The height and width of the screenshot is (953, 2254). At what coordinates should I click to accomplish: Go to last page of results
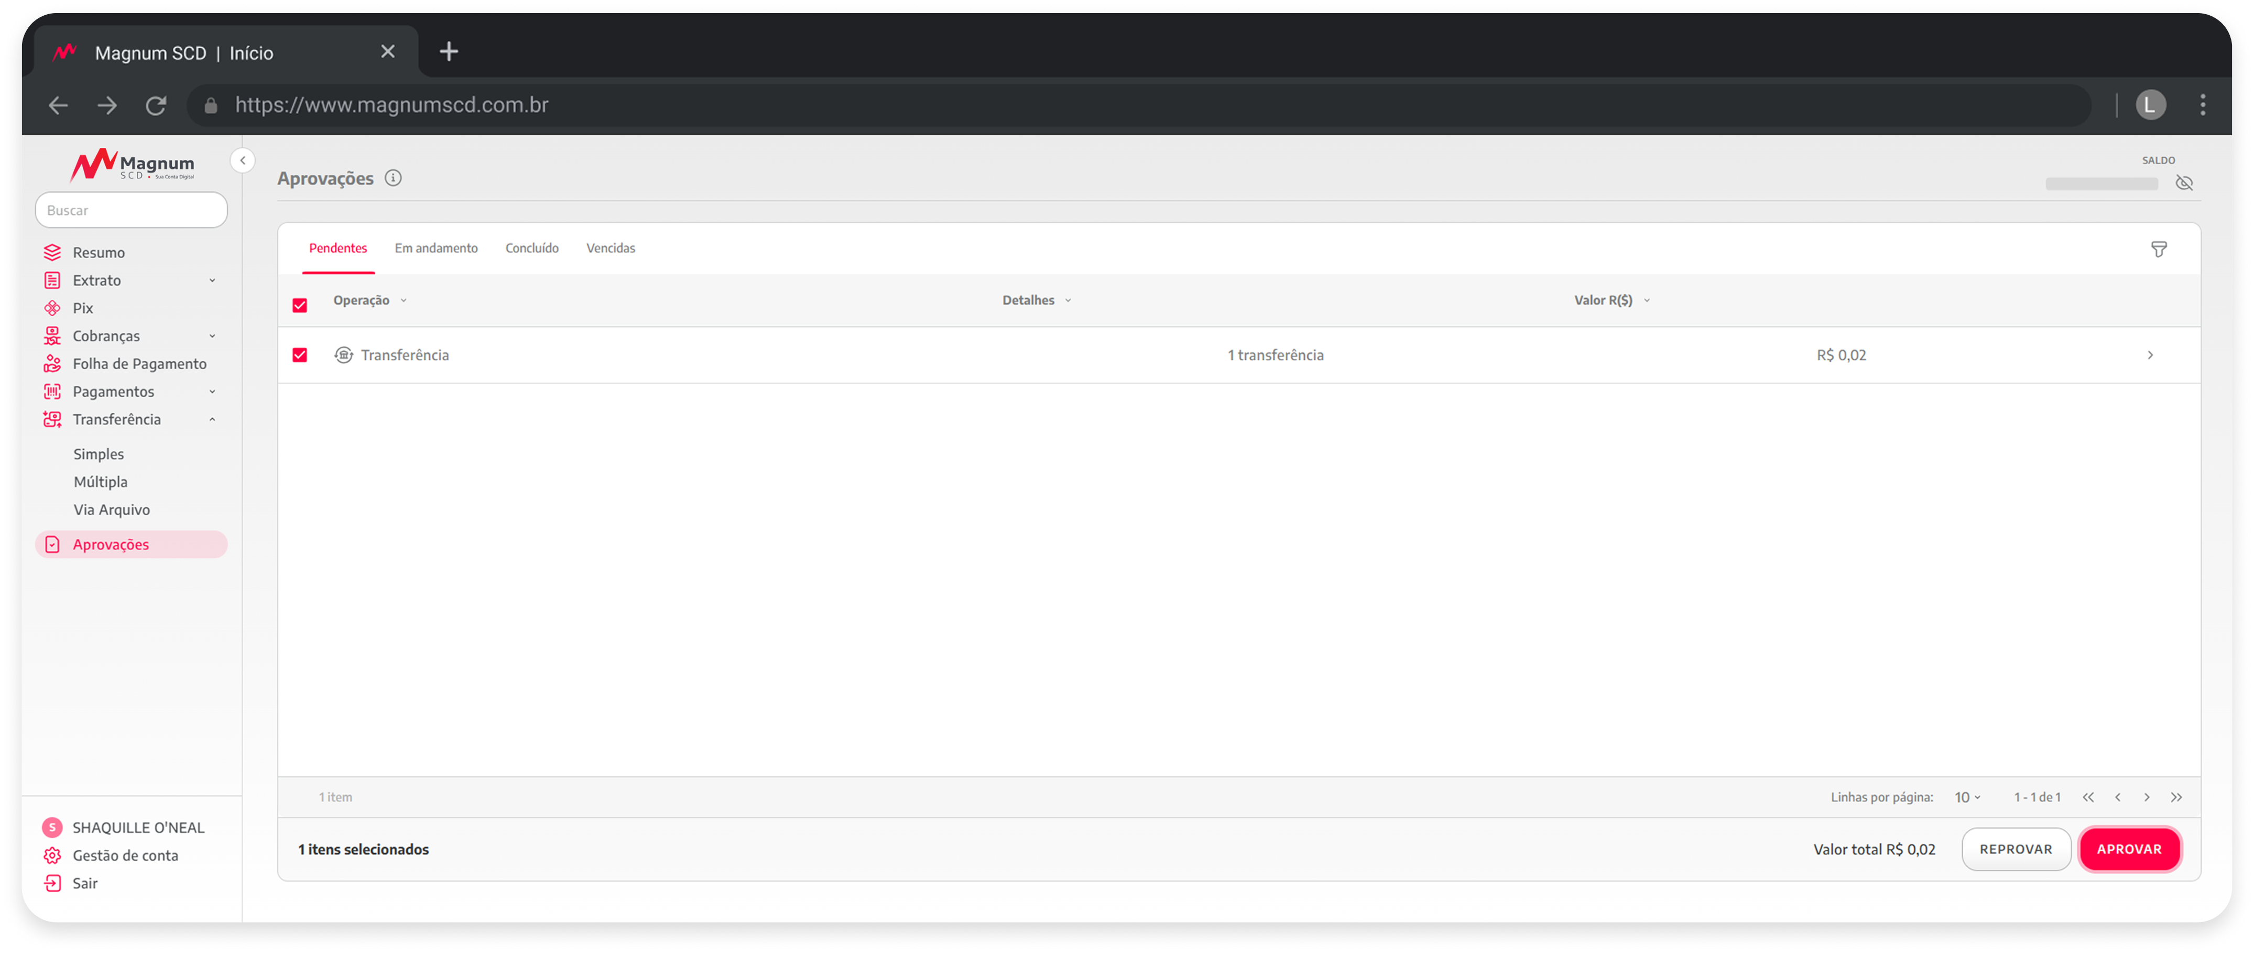pos(2176,797)
